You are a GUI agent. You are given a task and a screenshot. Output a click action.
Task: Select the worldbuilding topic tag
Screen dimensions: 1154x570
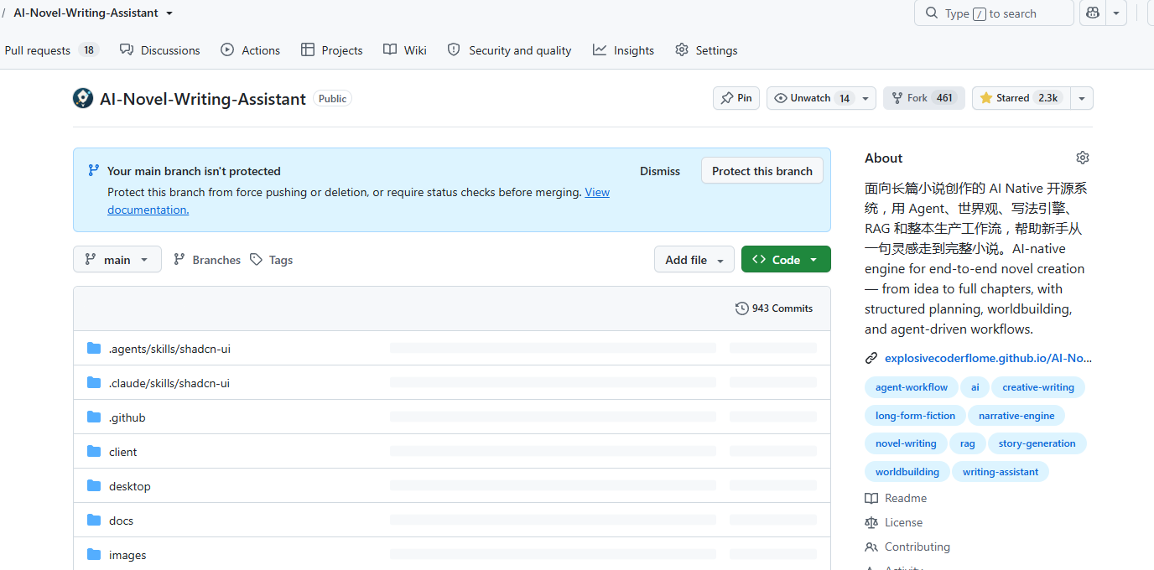point(907,472)
